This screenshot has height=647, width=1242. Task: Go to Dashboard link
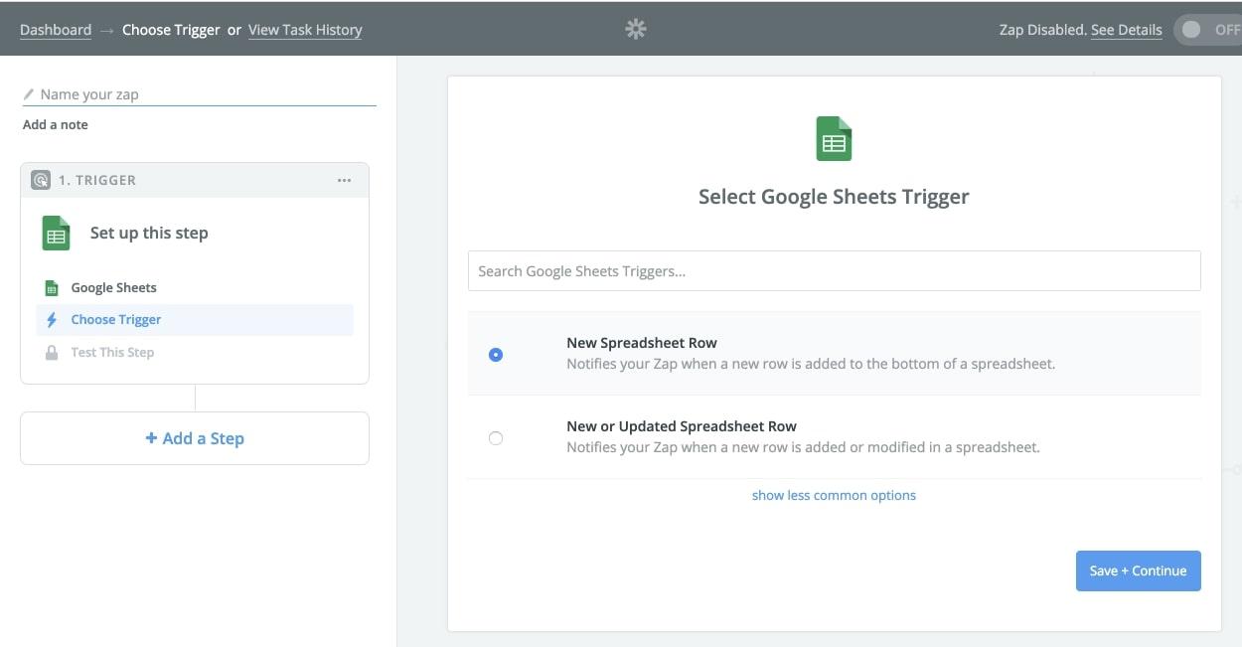click(x=56, y=30)
